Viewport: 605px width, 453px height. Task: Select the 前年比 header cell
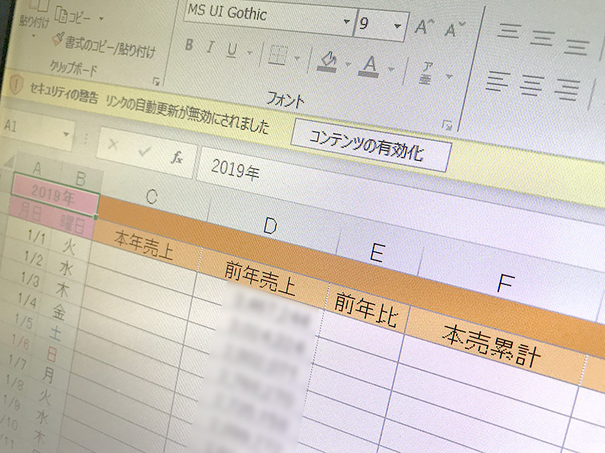pyautogui.click(x=365, y=310)
